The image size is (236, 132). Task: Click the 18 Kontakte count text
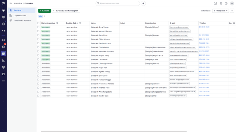(x=206, y=11)
